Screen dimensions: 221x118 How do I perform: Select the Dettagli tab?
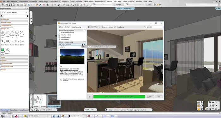[67, 27]
